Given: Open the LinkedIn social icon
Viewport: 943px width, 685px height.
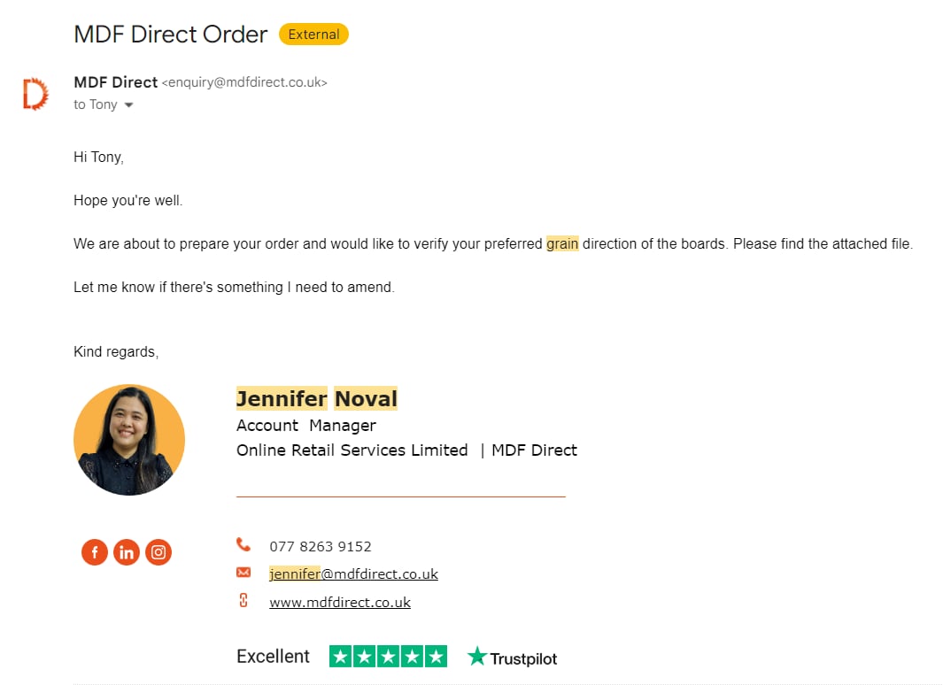Looking at the screenshot, I should click(127, 553).
